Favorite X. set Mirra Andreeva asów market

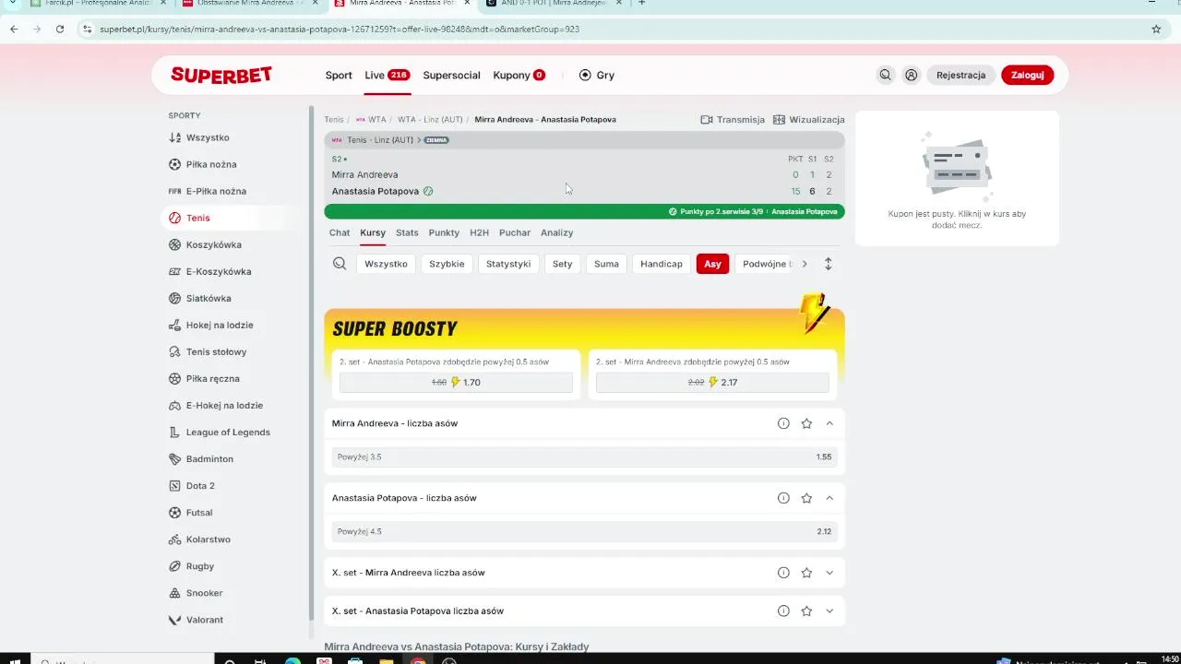(x=806, y=573)
